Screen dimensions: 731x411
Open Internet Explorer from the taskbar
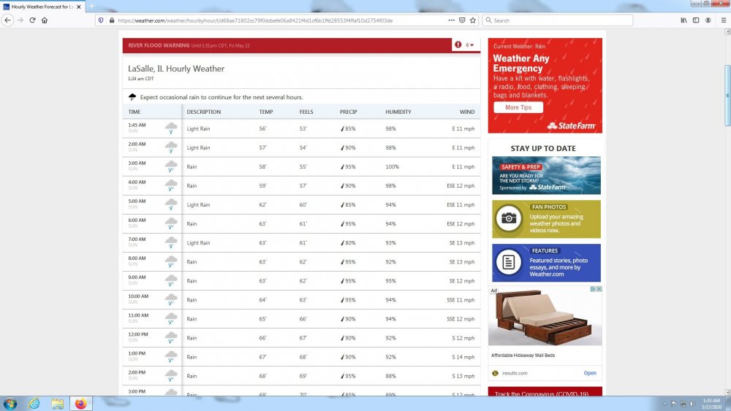pos(33,403)
